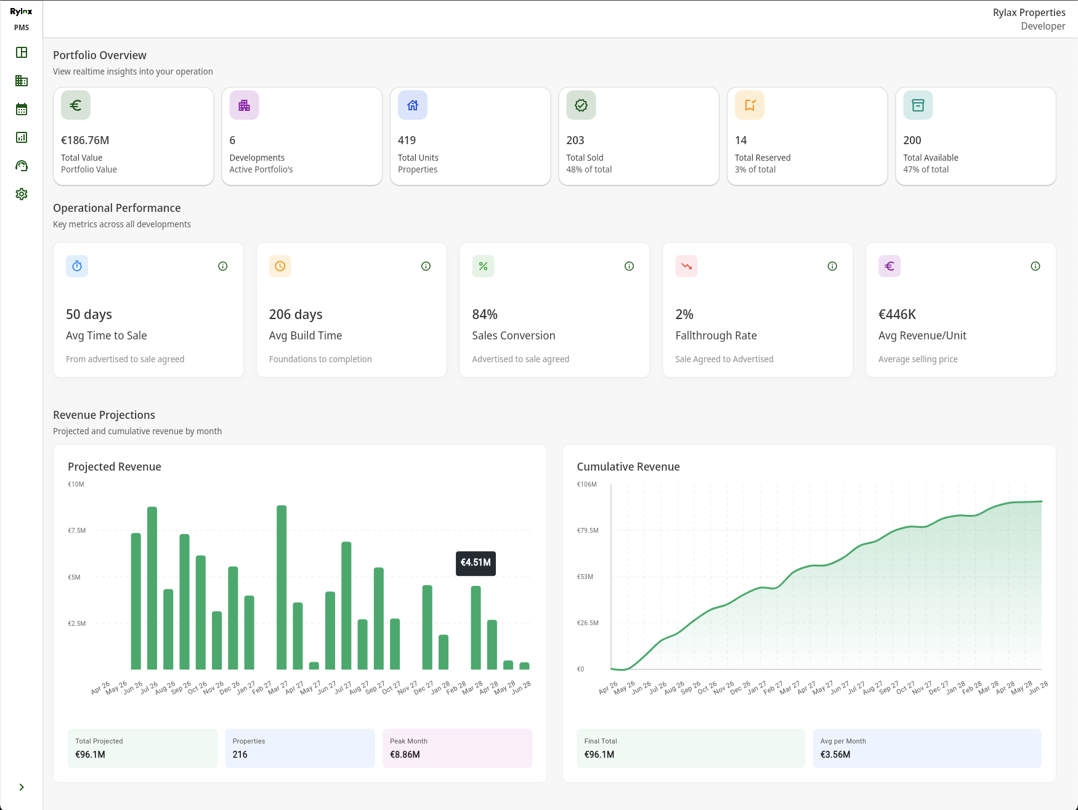This screenshot has height=810, width=1078.
Task: Select the home icon on Total Units card
Action: (412, 105)
